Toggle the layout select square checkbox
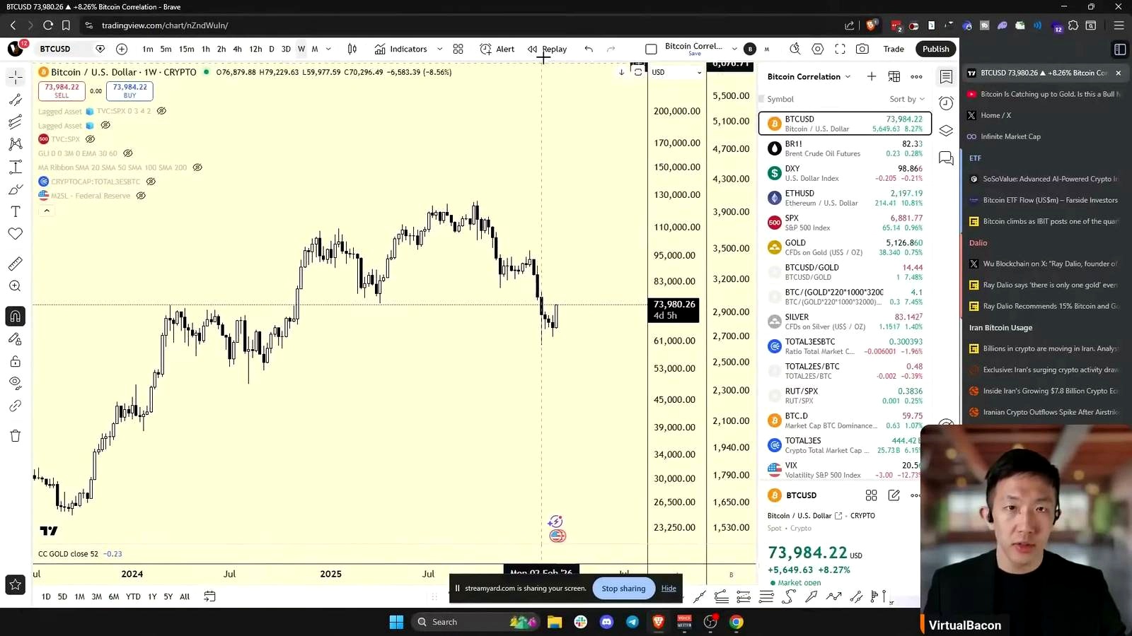 pyautogui.click(x=651, y=49)
